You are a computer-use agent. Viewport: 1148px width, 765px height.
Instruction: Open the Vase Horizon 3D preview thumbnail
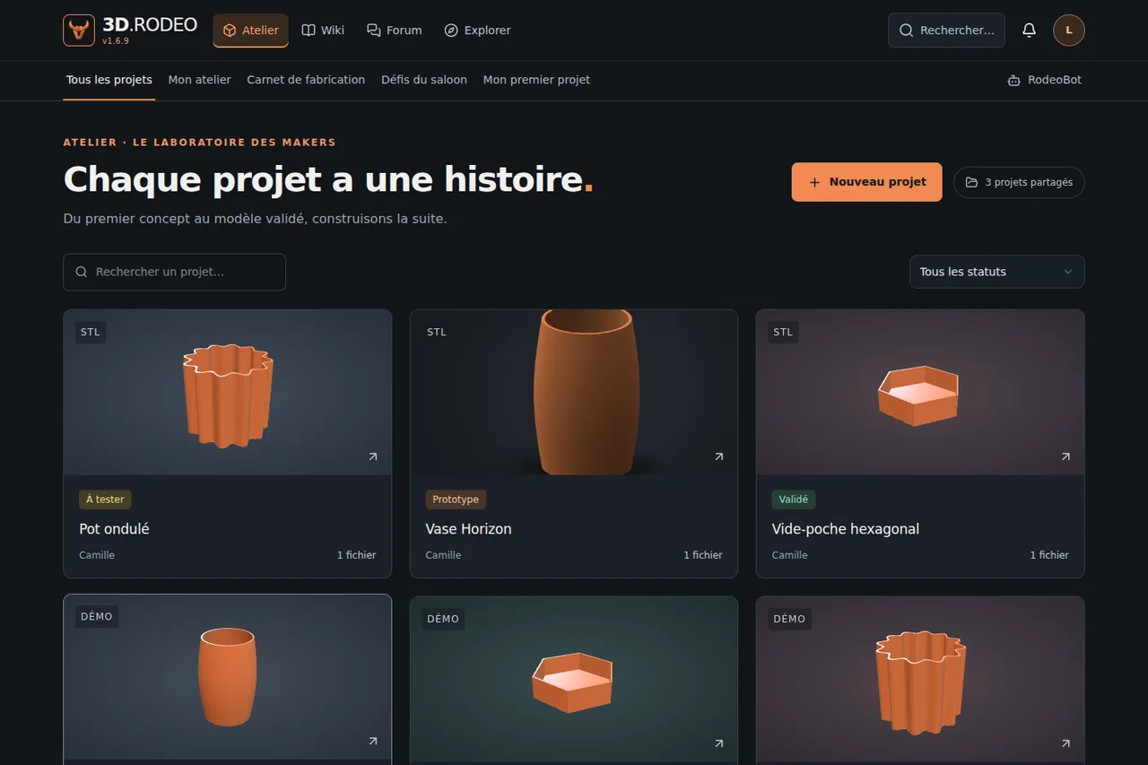574,393
